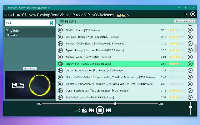Set star rating for Michael White - Got You
This screenshot has height=125, width=200.
click(177, 57)
